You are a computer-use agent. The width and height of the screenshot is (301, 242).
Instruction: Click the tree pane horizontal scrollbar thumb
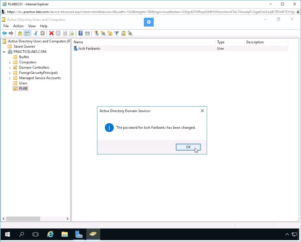23,219
